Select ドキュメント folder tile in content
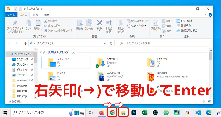Screen dimensions: 221x117 point(157,63)
